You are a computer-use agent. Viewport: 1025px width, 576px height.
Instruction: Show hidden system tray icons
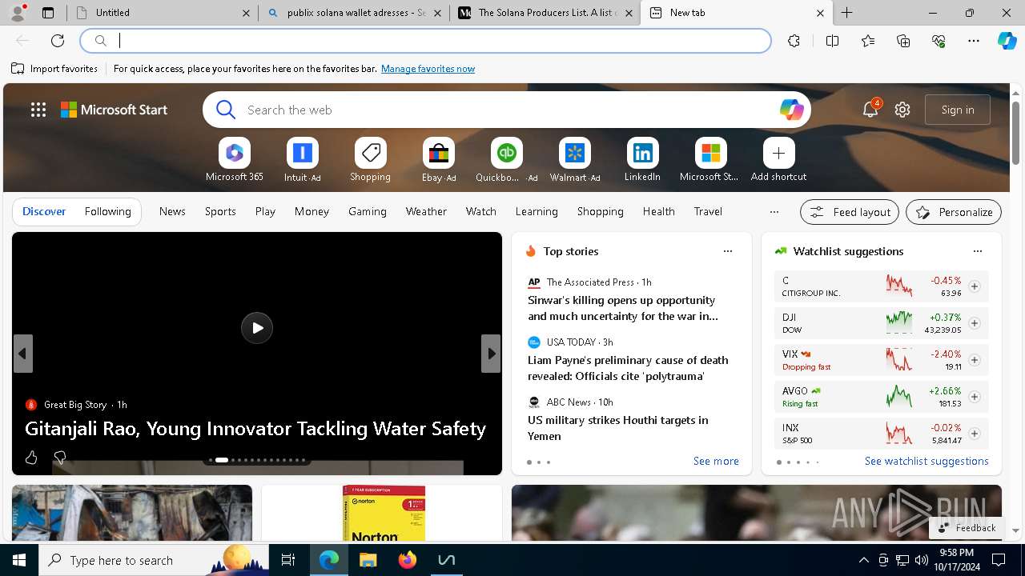pyautogui.click(x=863, y=560)
